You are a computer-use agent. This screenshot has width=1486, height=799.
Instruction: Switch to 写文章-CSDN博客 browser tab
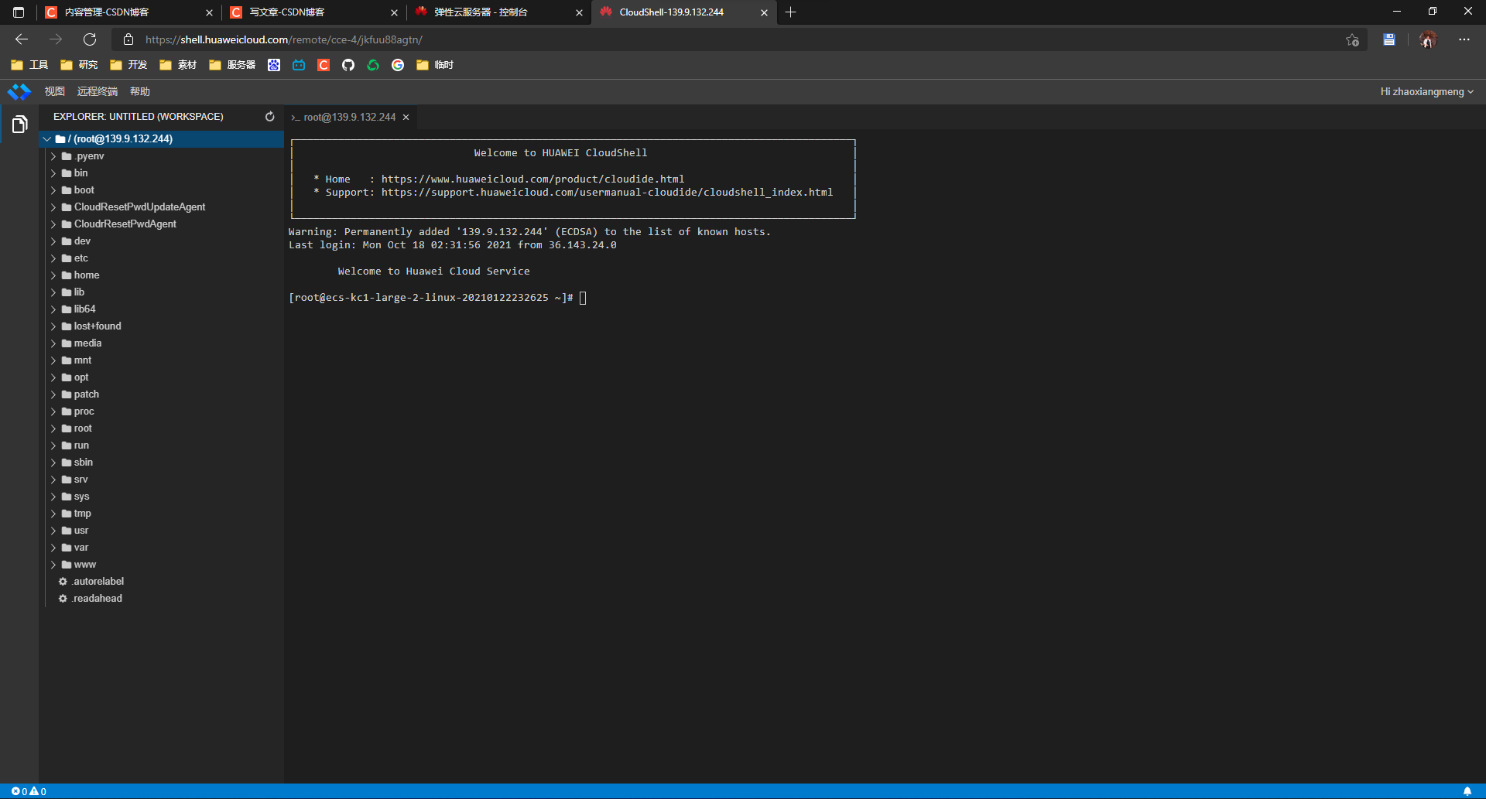coord(314,12)
